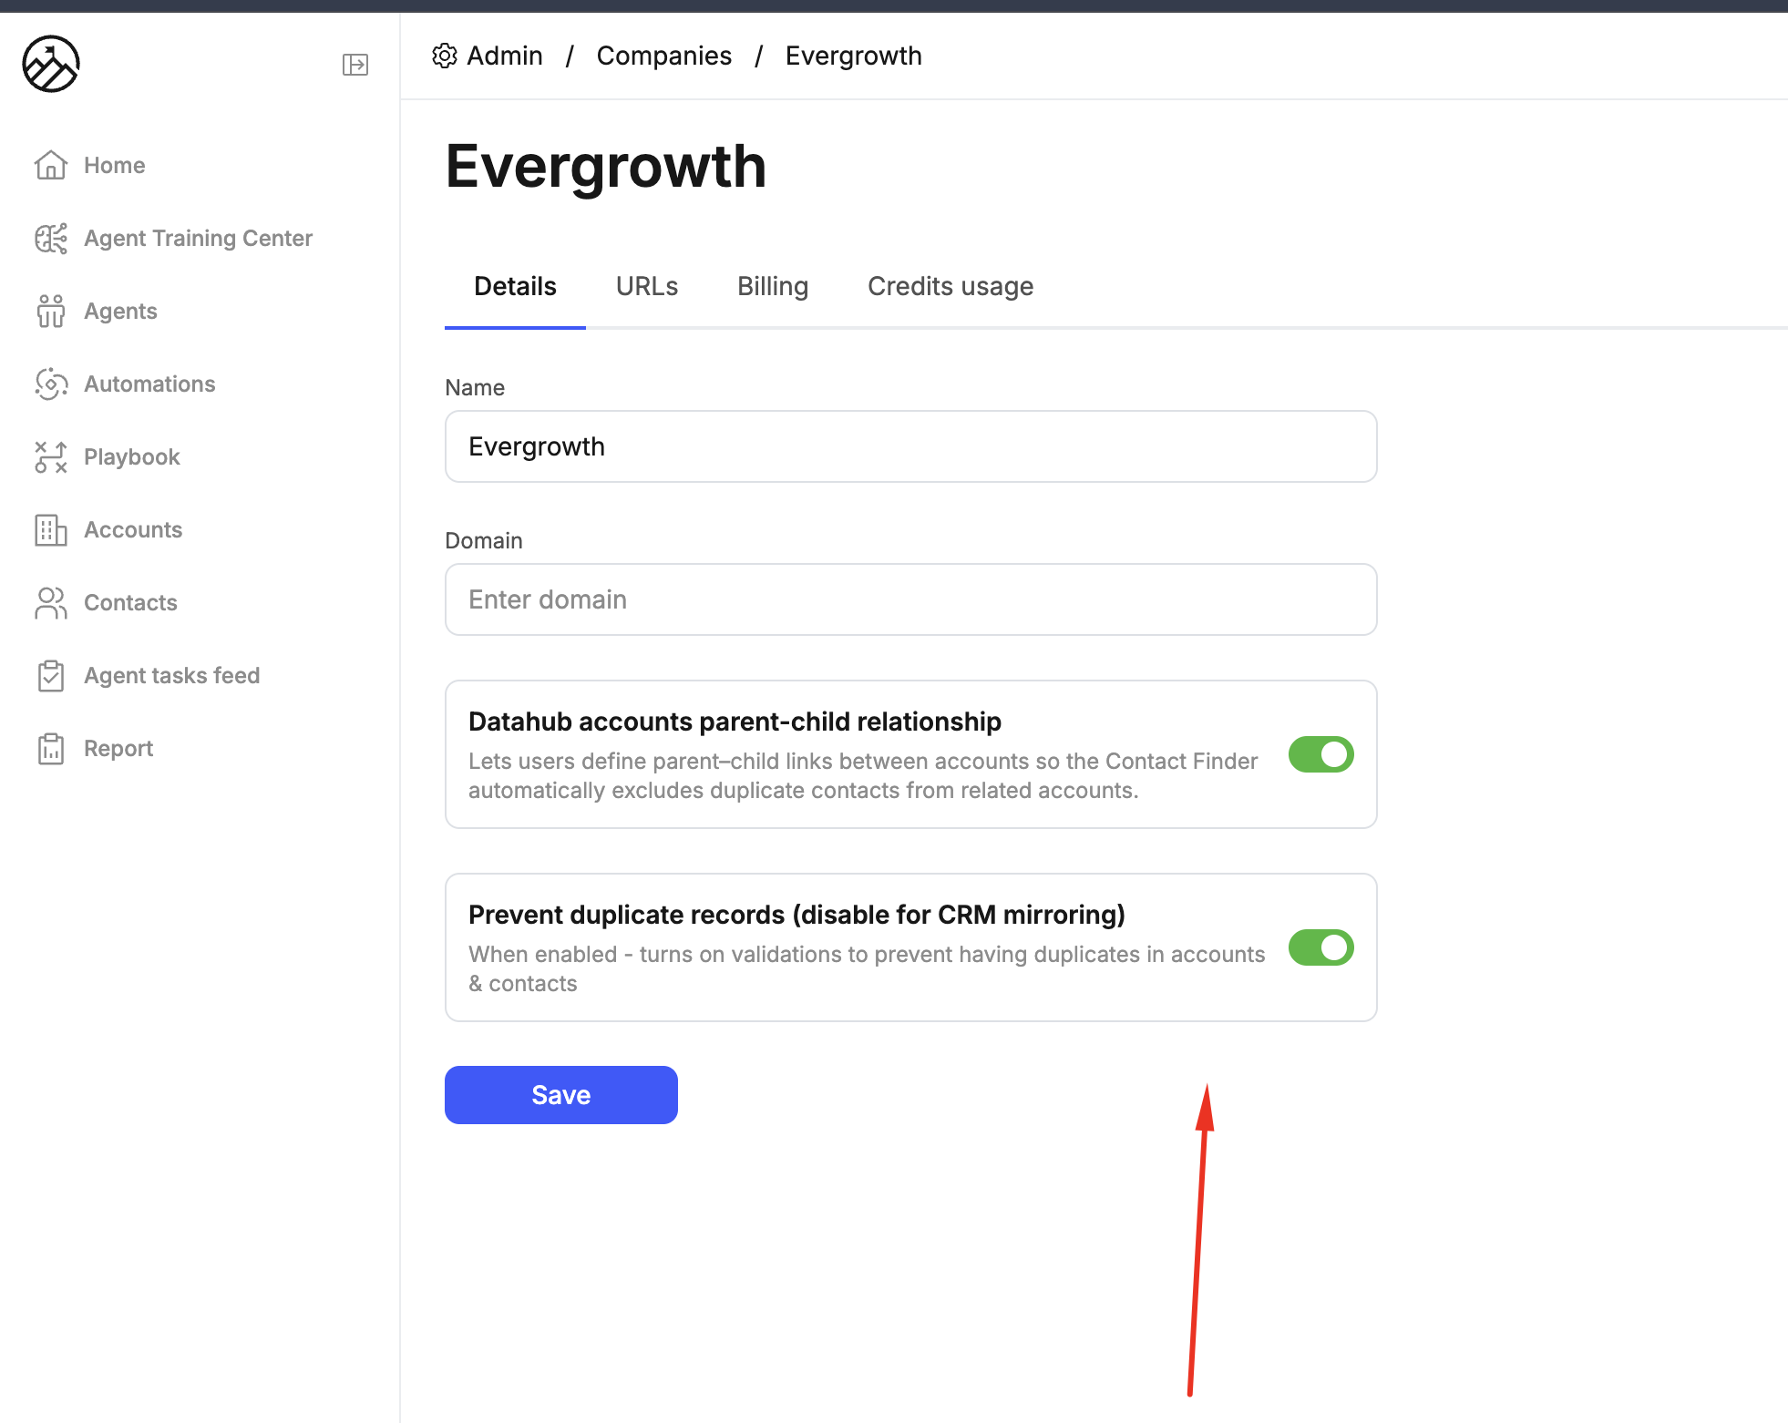
Task: Open Agent Training Center brain icon
Action: (51, 238)
